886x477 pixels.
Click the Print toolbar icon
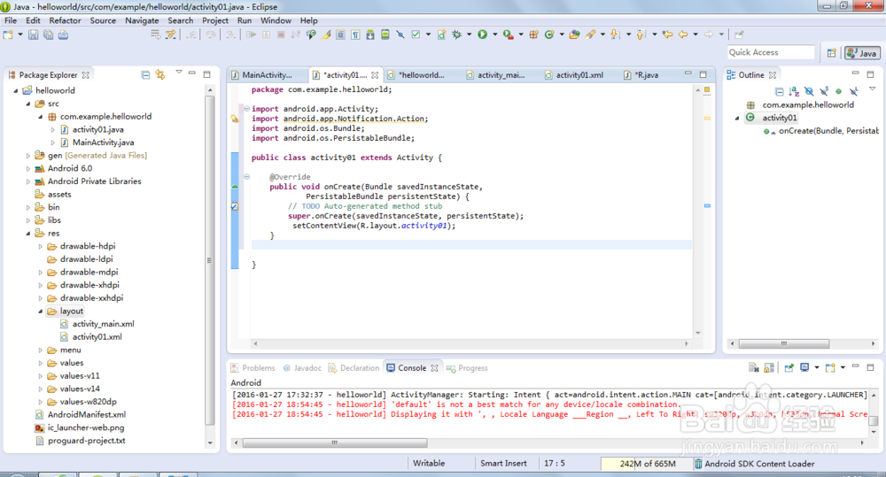tap(63, 35)
